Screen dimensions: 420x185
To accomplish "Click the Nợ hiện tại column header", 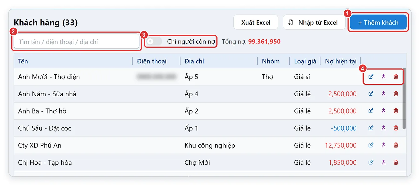I will point(341,61).
